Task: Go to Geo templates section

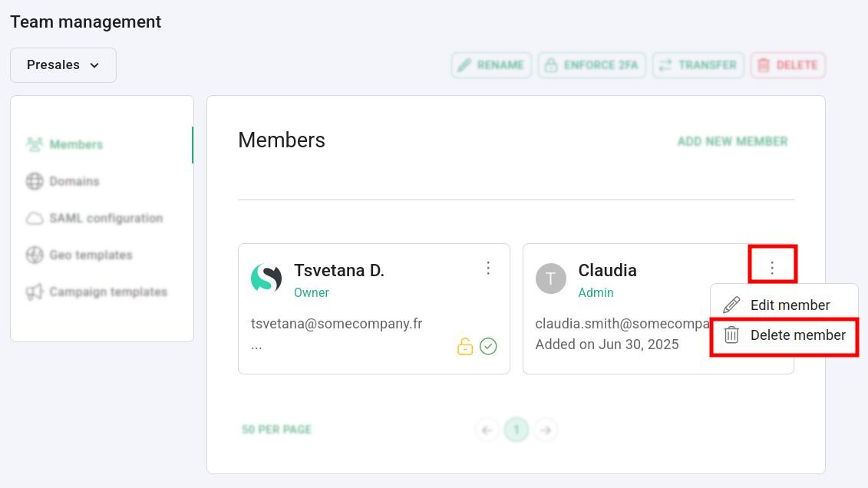Action: [91, 255]
